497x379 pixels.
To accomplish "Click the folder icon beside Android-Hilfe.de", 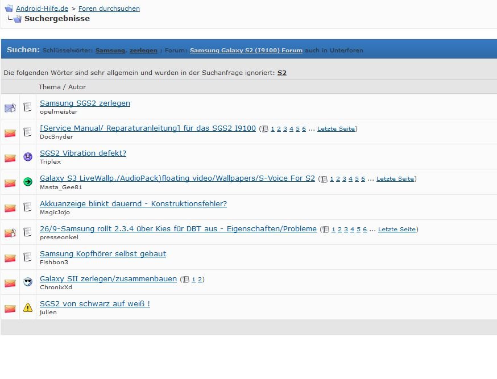I will click(9, 8).
